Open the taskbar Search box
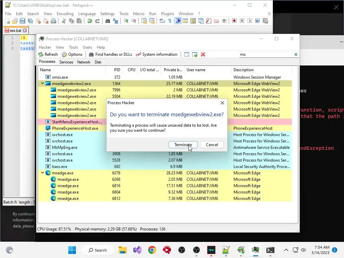Image resolution: width=344 pixels, height=258 pixels. [x=98, y=250]
